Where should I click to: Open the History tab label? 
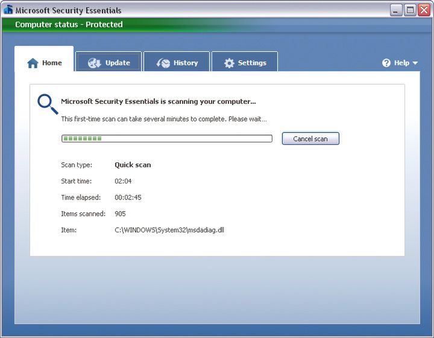pyautogui.click(x=186, y=63)
